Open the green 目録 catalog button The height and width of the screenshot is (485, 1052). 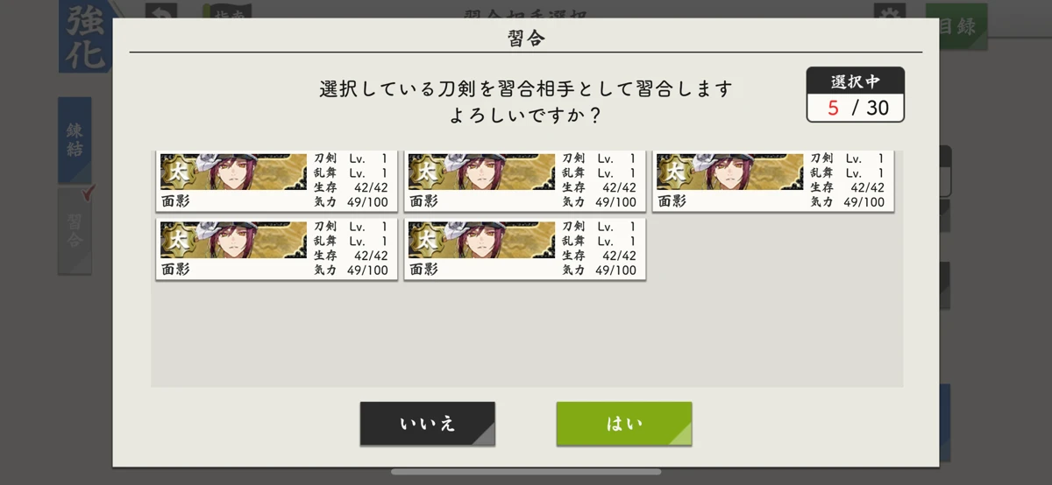tap(956, 25)
